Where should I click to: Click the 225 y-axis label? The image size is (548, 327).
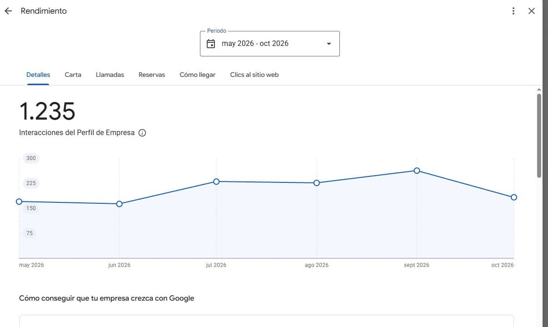tap(31, 183)
